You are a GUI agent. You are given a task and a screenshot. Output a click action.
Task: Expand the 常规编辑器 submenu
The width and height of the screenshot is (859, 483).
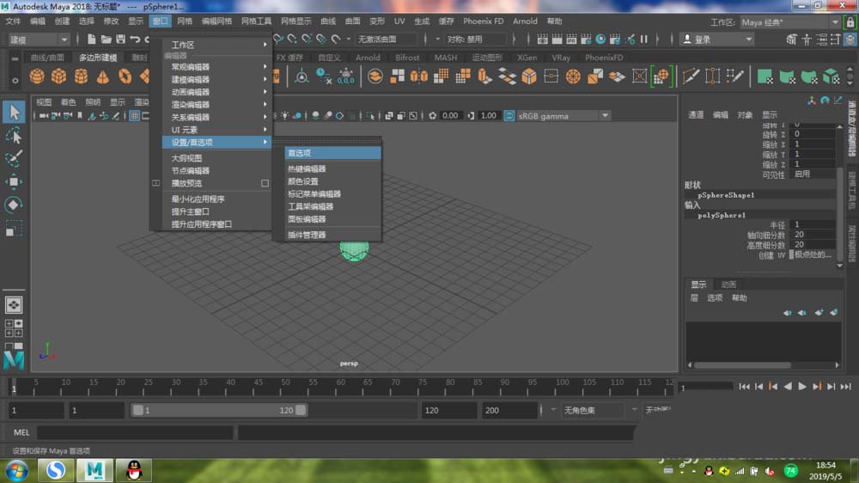pyautogui.click(x=217, y=66)
